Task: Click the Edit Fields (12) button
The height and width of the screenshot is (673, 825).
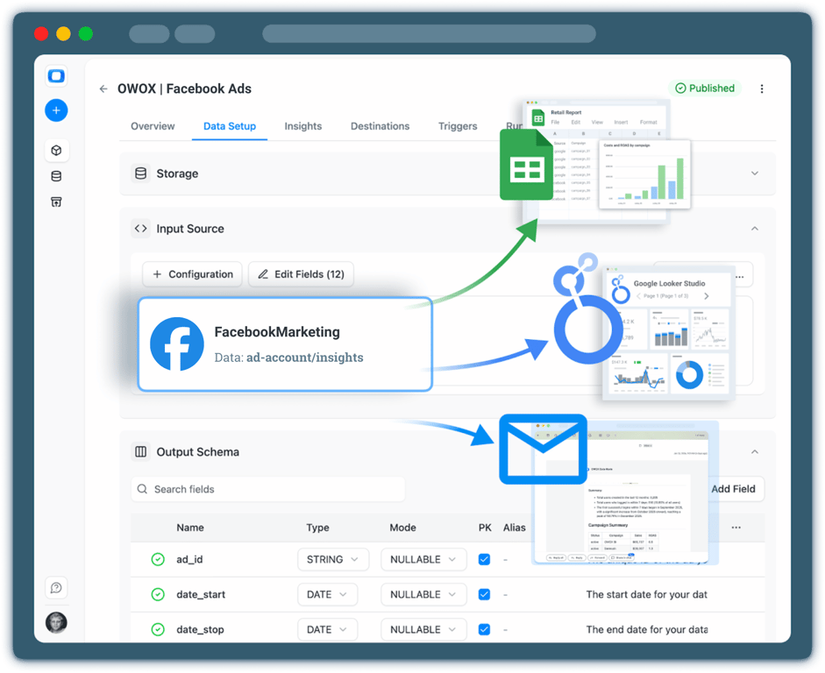Action: coord(301,274)
